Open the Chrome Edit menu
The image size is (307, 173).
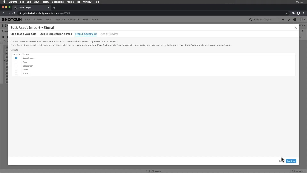[29, 2]
